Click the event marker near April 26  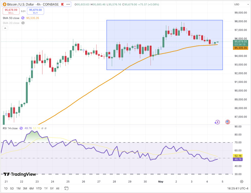pyautogui.click(x=83, y=50)
